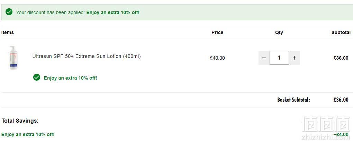Click the 10% off line under Total Savings
The height and width of the screenshot is (143, 353).
[x=28, y=134]
